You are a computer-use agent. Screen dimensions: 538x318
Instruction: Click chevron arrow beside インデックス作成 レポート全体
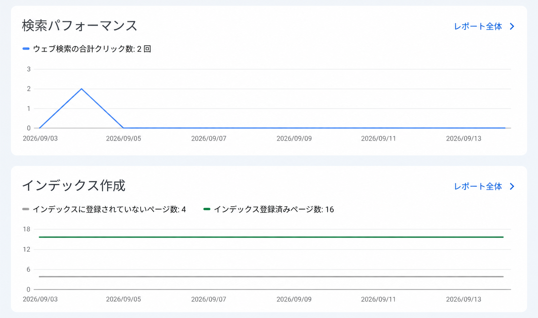coord(512,186)
